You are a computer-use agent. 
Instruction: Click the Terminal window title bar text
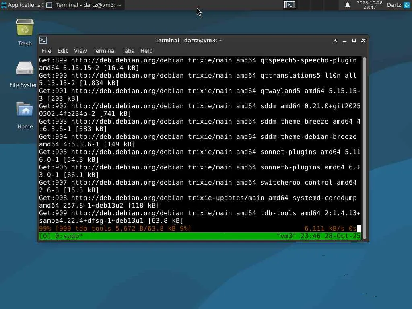coord(189,41)
